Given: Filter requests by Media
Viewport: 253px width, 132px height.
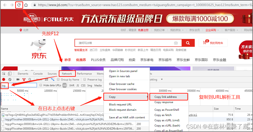Looking at the screenshot, I should point(98,85).
